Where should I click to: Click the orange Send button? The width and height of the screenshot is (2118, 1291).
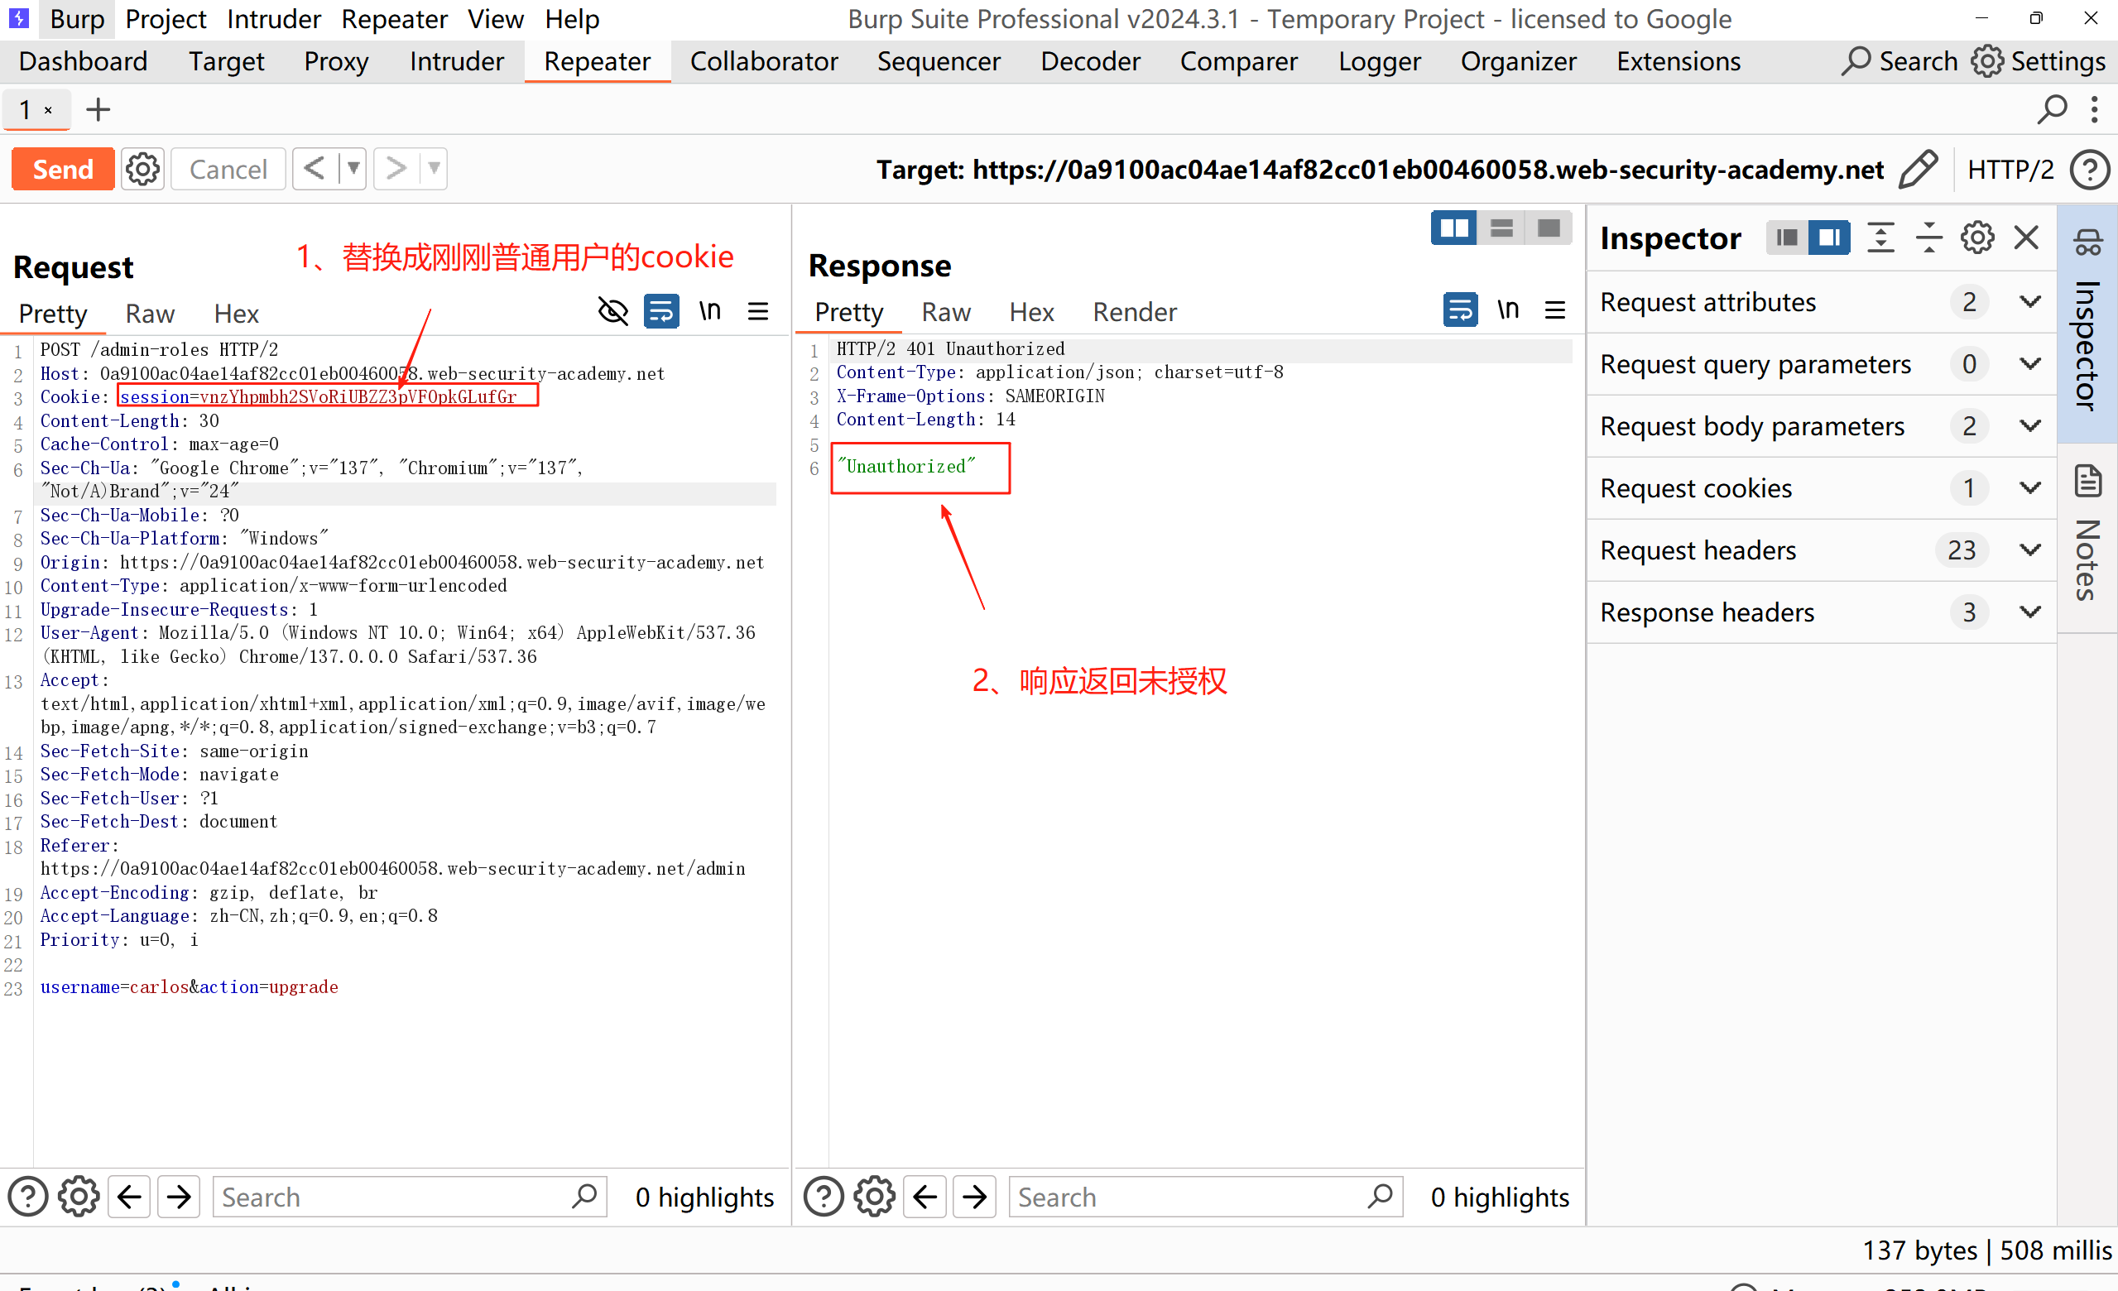click(63, 170)
